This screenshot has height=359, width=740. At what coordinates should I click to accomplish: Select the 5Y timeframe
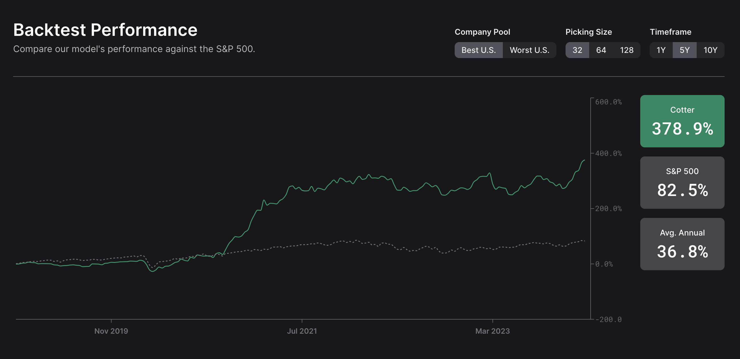pyautogui.click(x=684, y=50)
